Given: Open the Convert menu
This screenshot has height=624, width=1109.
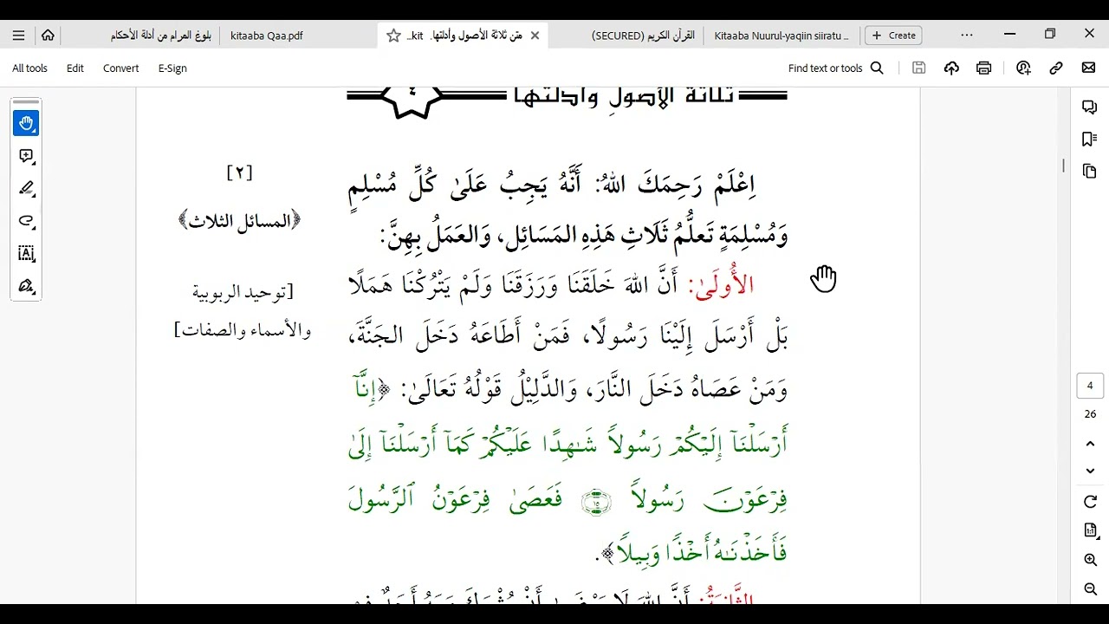Looking at the screenshot, I should (120, 68).
